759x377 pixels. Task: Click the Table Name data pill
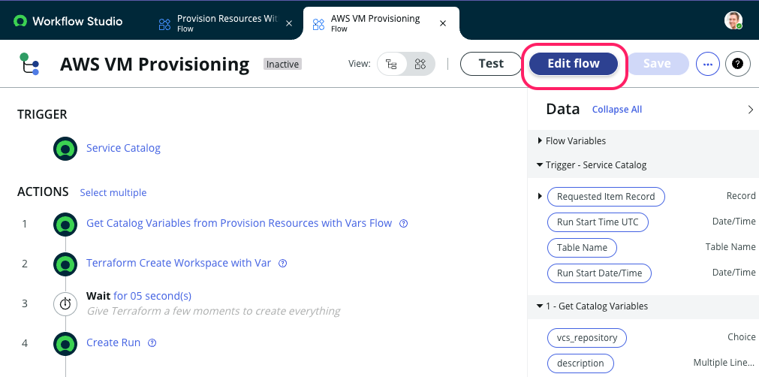click(x=582, y=247)
